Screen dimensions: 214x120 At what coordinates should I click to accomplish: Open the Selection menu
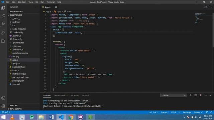click(x=22, y=2)
